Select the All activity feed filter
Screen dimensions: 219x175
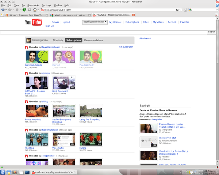tap(58, 40)
